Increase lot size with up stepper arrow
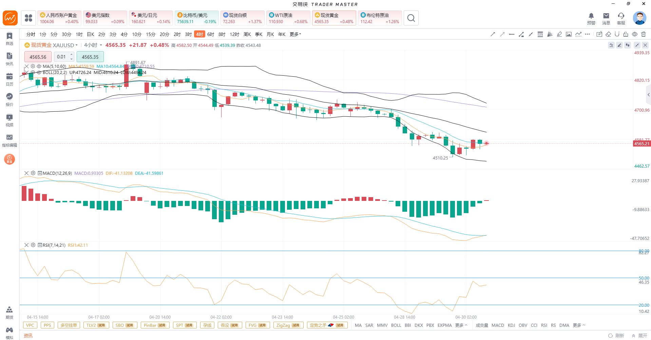 click(71, 55)
